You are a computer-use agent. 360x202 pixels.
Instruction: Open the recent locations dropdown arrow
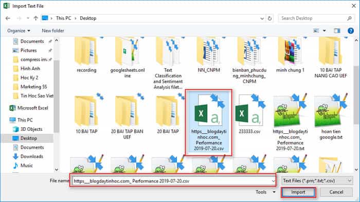coord(28,18)
